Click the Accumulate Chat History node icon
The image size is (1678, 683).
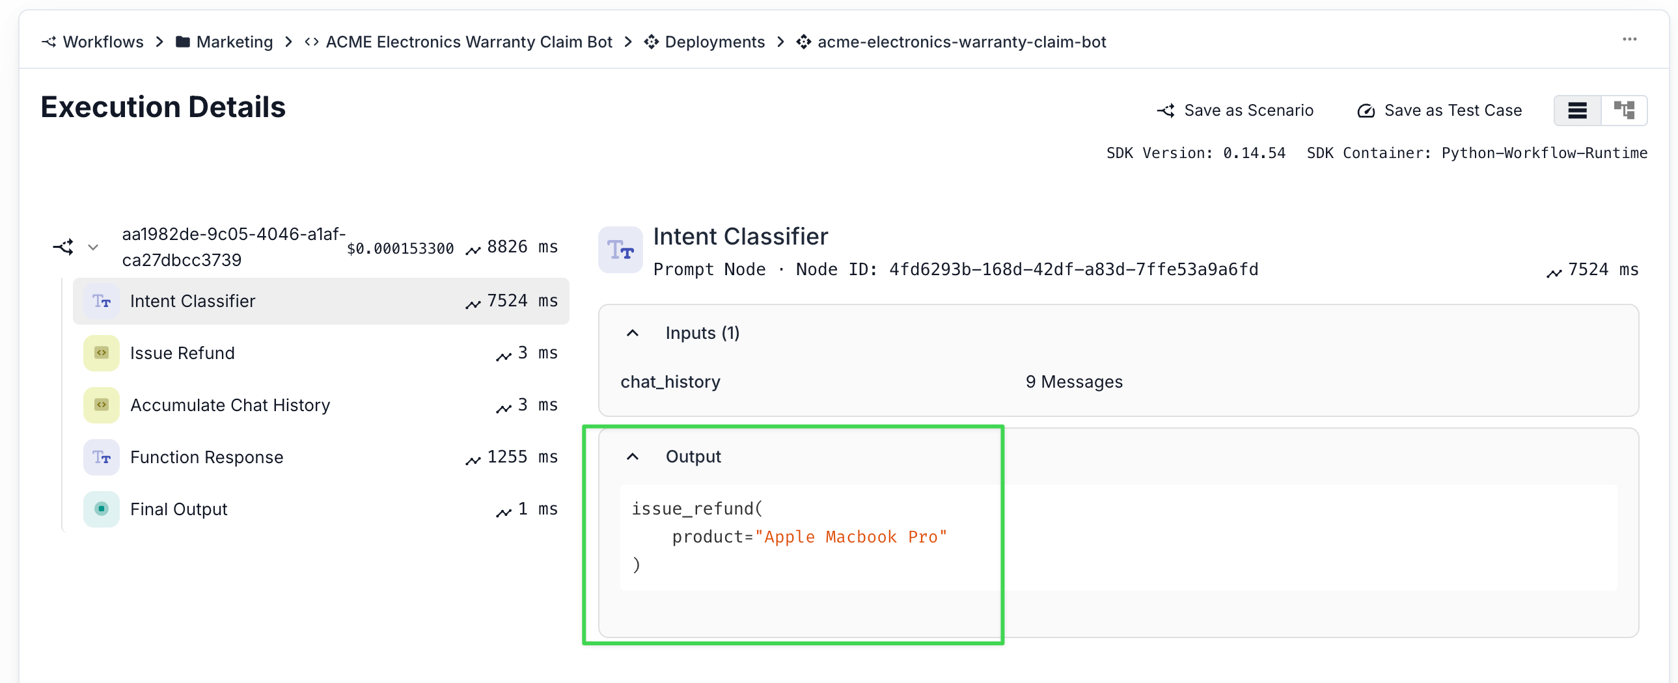tap(102, 405)
